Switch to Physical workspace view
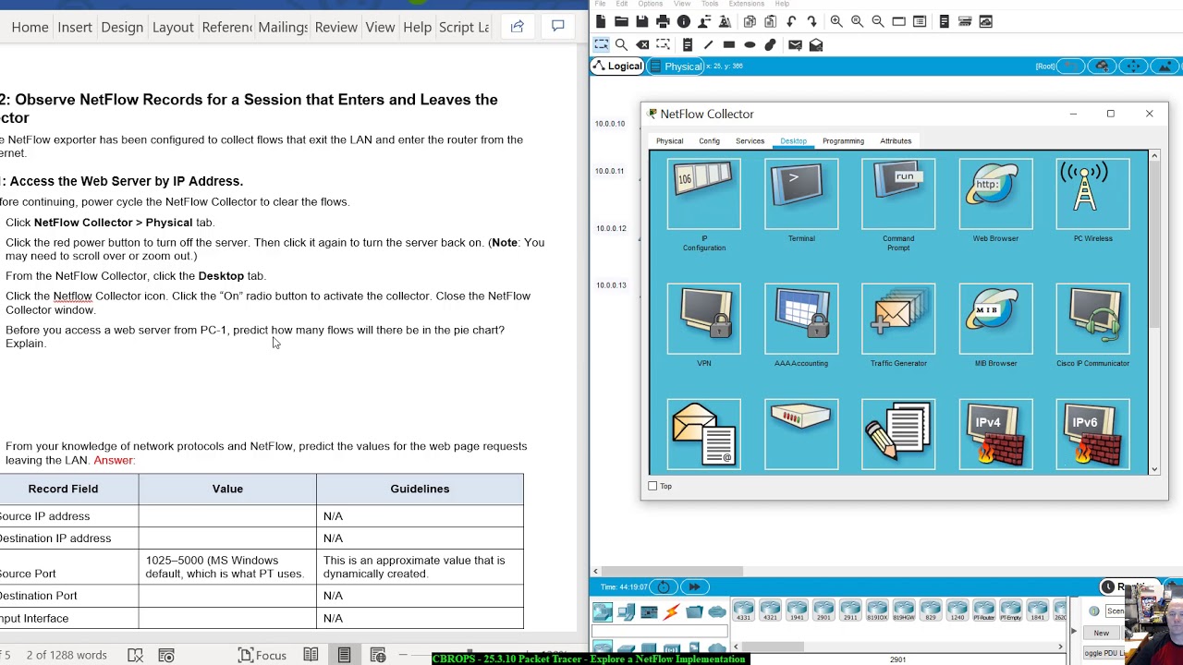 click(x=677, y=66)
